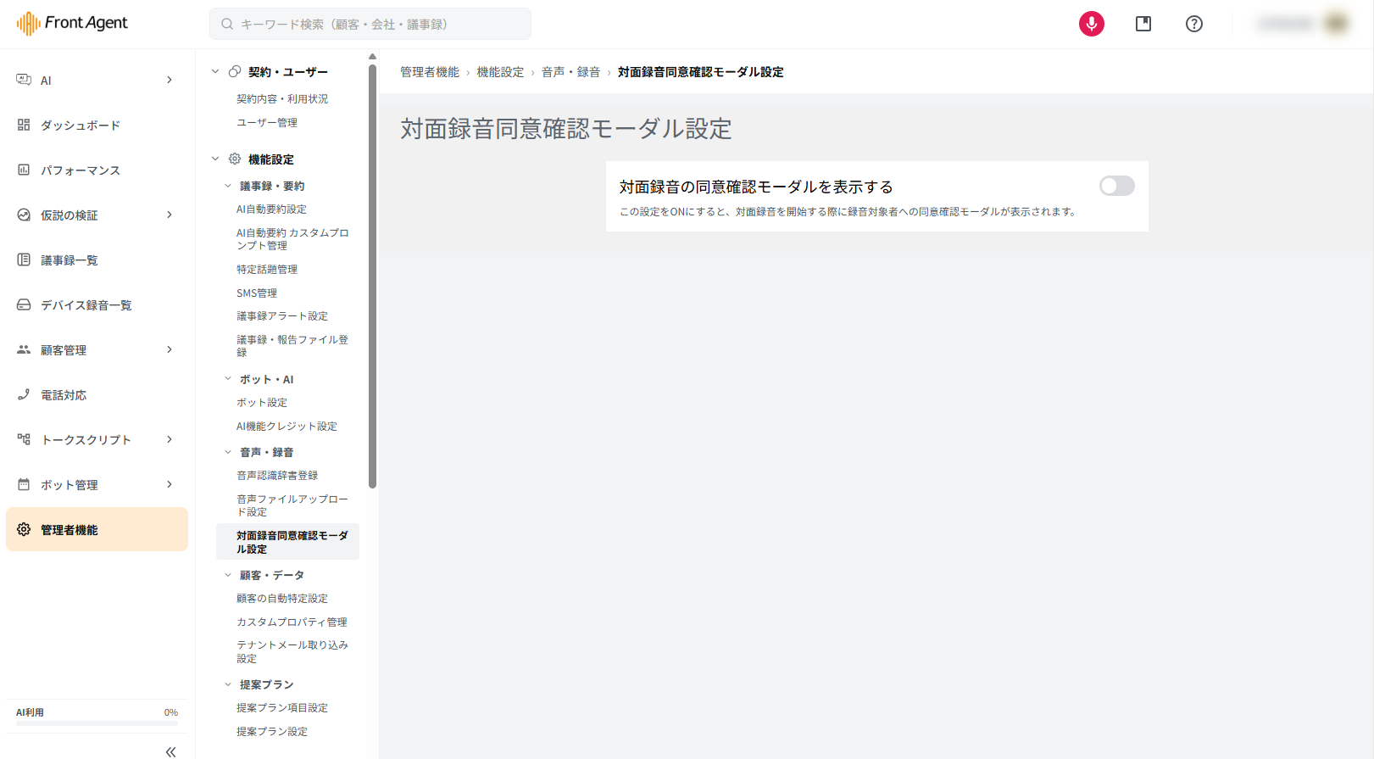Collapse the 音声・録音 subsection chevron
This screenshot has height=759, width=1374.
228,452
